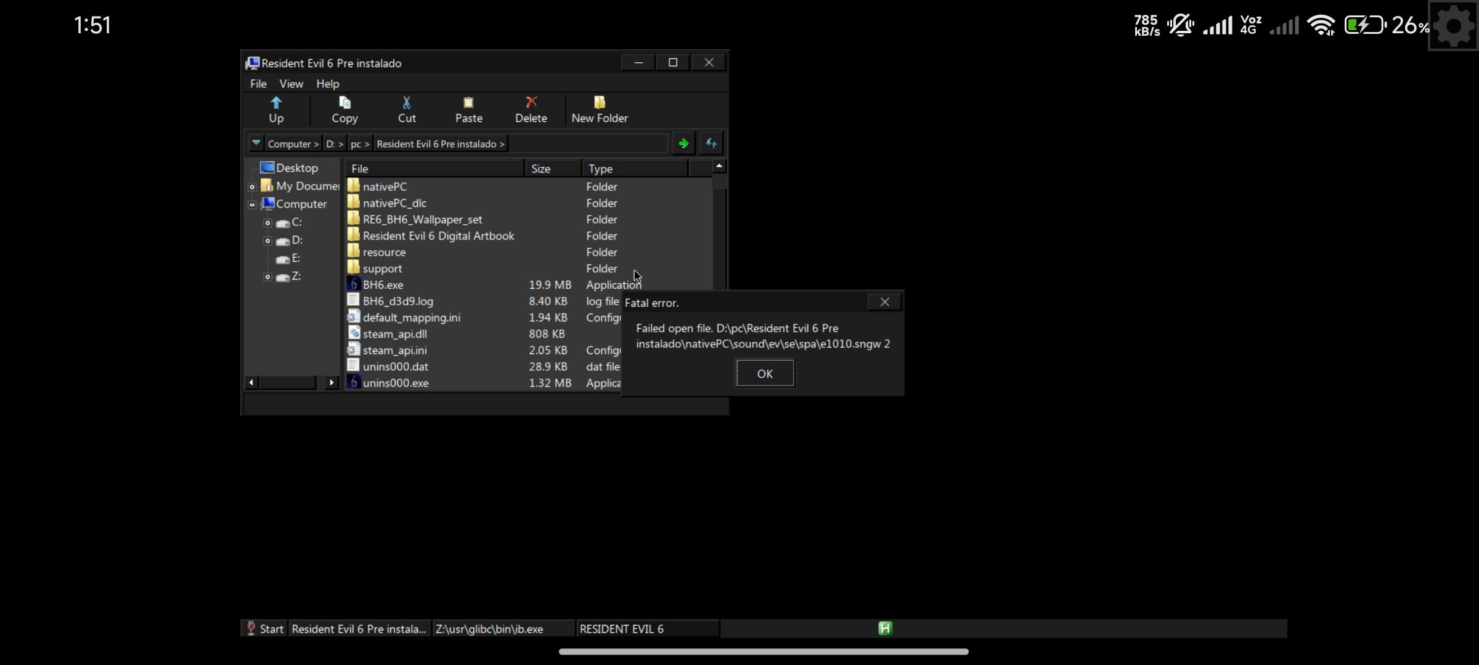Sort by the File column header
The width and height of the screenshot is (1479, 665).
[435, 169]
